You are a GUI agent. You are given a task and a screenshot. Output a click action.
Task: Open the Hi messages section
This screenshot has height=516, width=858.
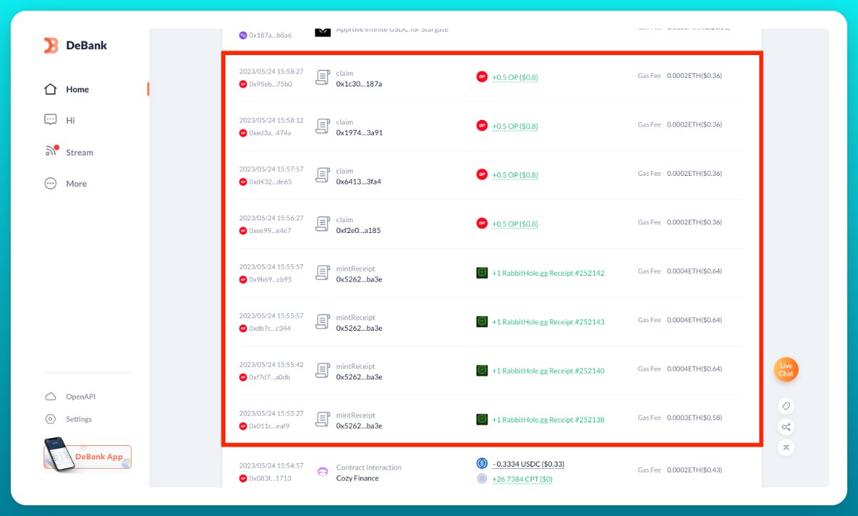[x=70, y=120]
